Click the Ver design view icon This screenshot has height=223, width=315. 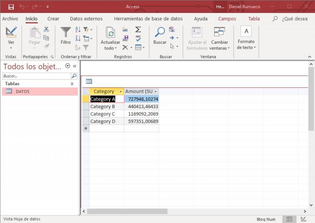click(11, 32)
